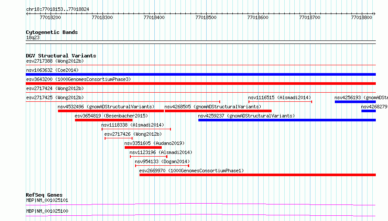This screenshot has height=221, width=388.
Task: Select ruler position label 77018600
Action: click(x=258, y=17)
